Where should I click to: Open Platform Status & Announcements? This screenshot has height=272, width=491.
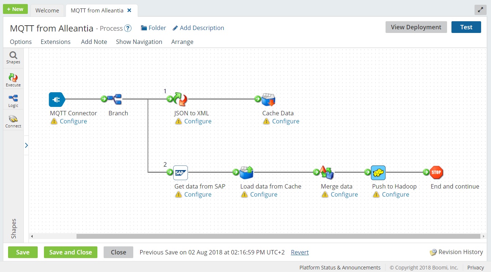(340, 268)
